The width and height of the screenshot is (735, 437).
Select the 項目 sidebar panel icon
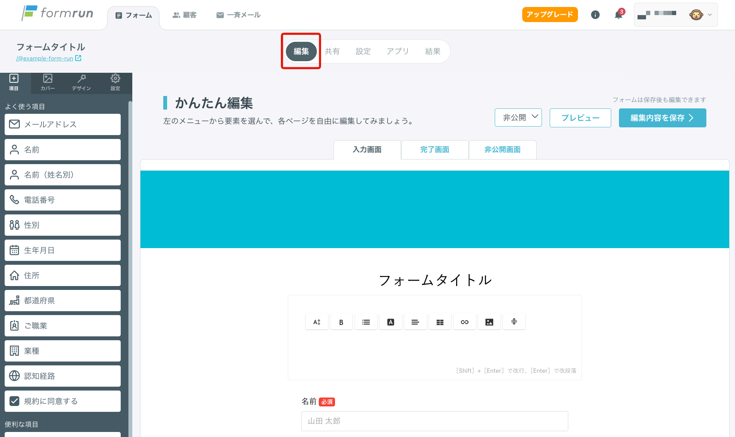(14, 82)
